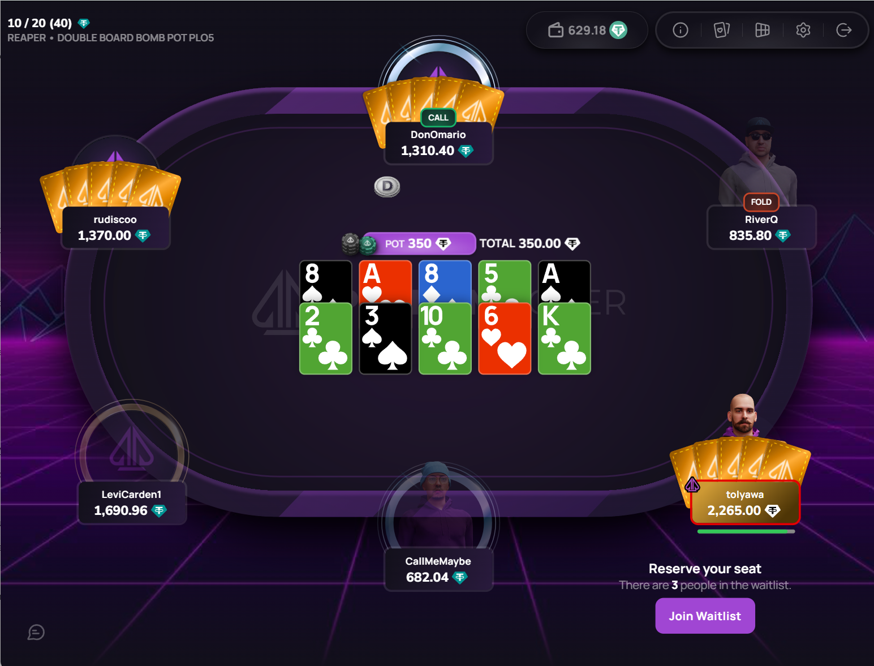
Task: Click CallMeMaybe player seat
Action: pyautogui.click(x=438, y=570)
